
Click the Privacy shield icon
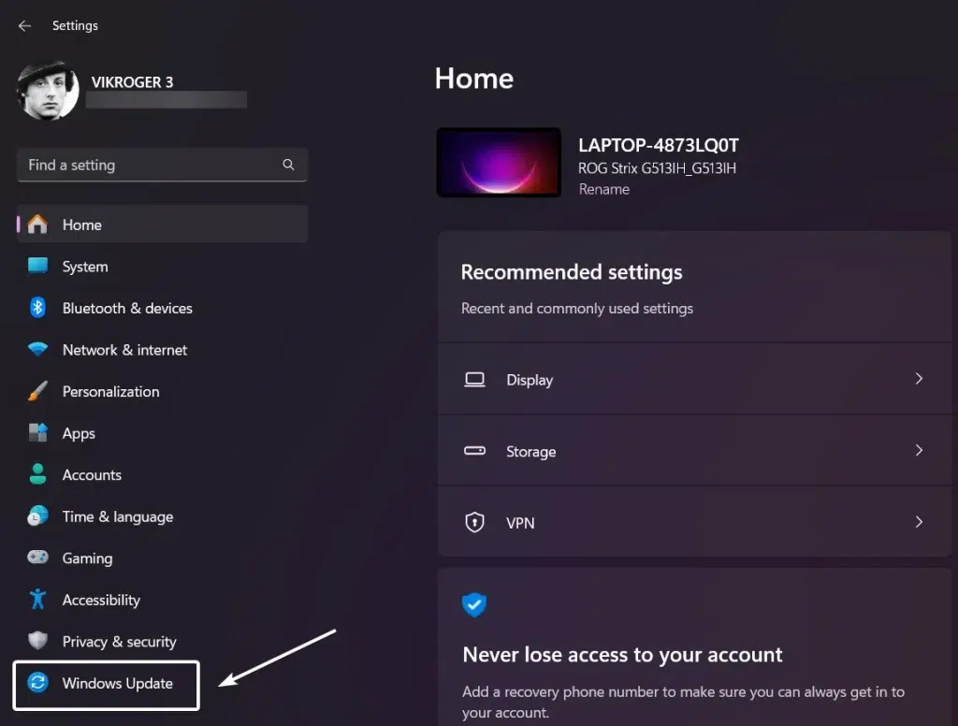(x=37, y=641)
